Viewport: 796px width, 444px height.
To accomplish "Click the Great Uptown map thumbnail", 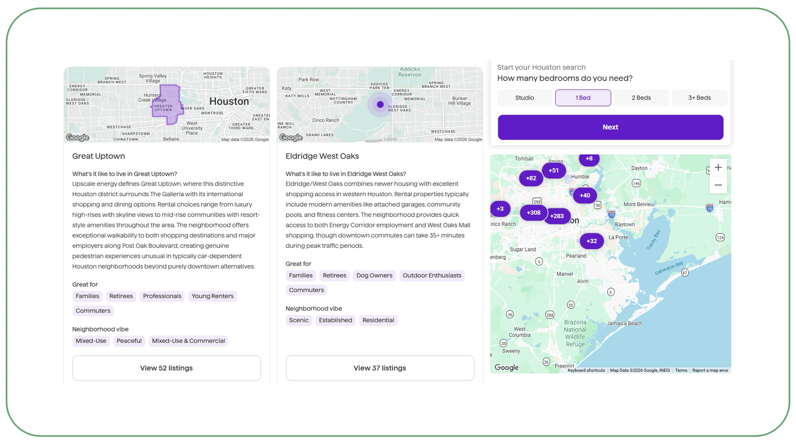I will click(167, 105).
